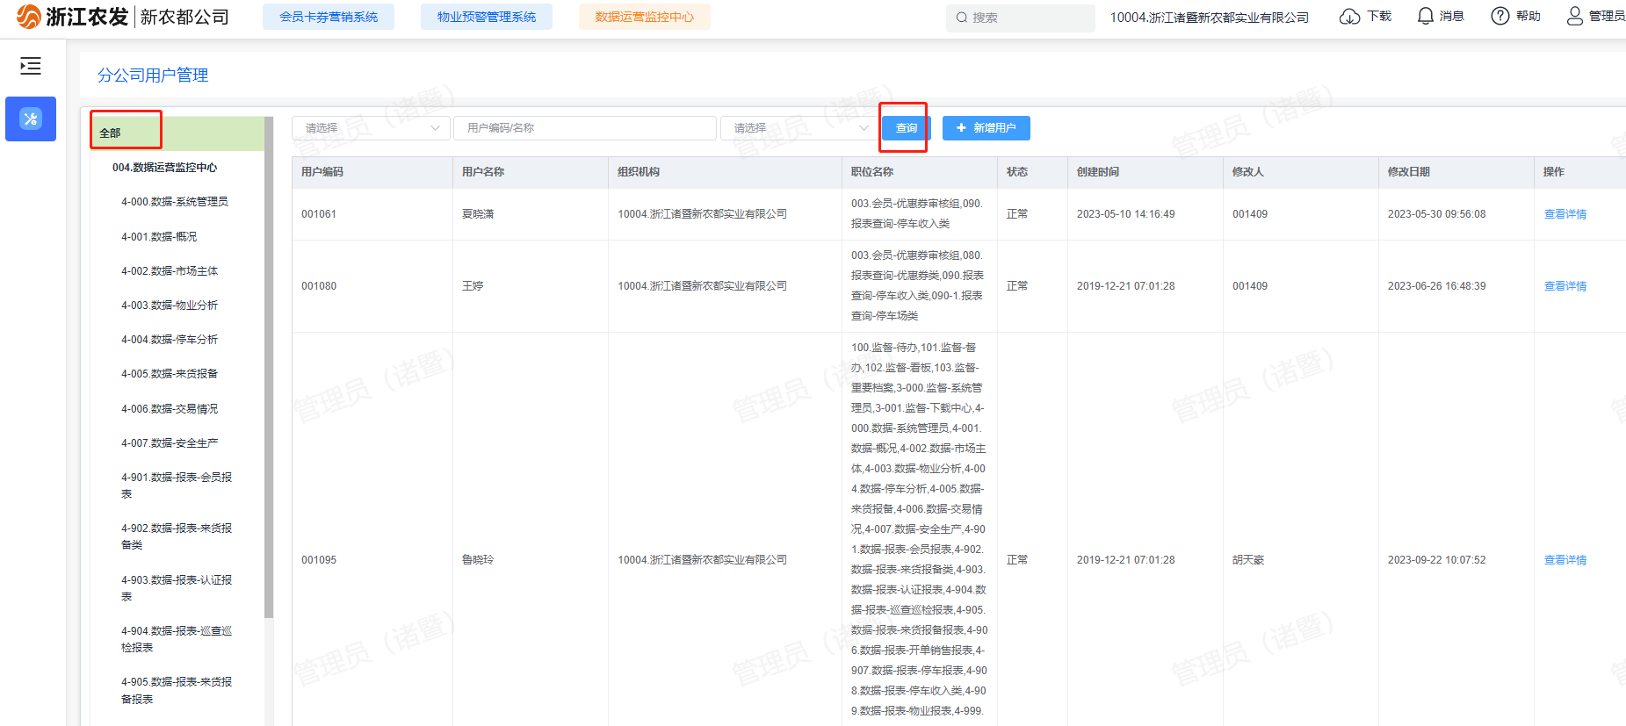Click the 新增用户 button

point(986,128)
